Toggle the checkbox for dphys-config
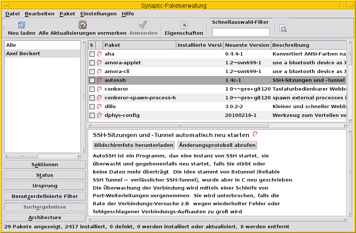Image resolution: width=356 pixels, height=233 pixels. point(92,115)
